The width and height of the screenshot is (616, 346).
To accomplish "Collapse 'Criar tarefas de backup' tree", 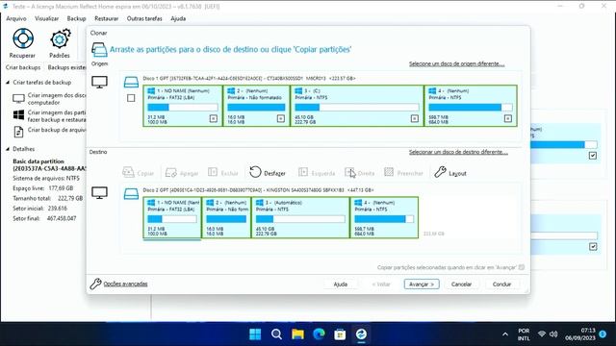I will 8,83.
